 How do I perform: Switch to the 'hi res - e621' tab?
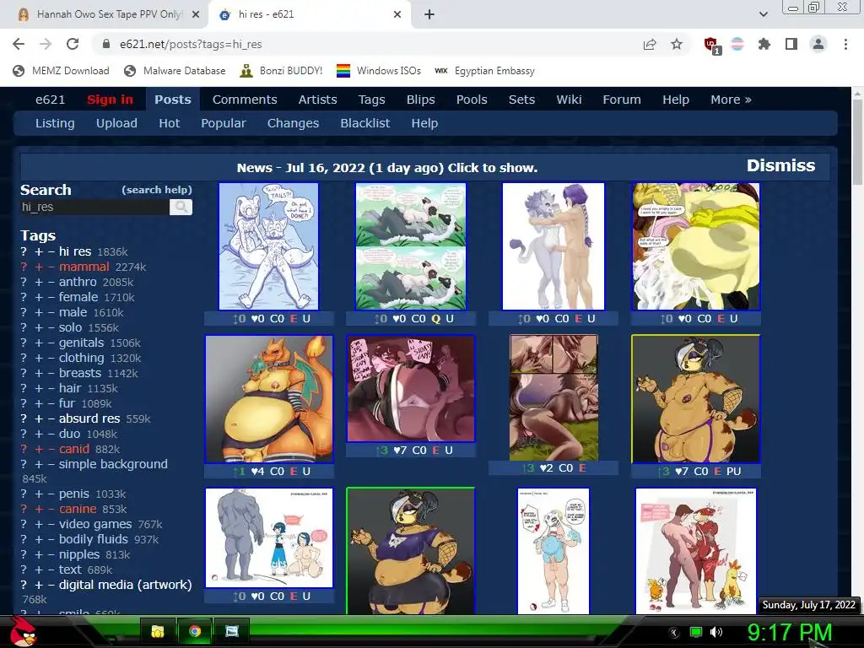point(310,15)
